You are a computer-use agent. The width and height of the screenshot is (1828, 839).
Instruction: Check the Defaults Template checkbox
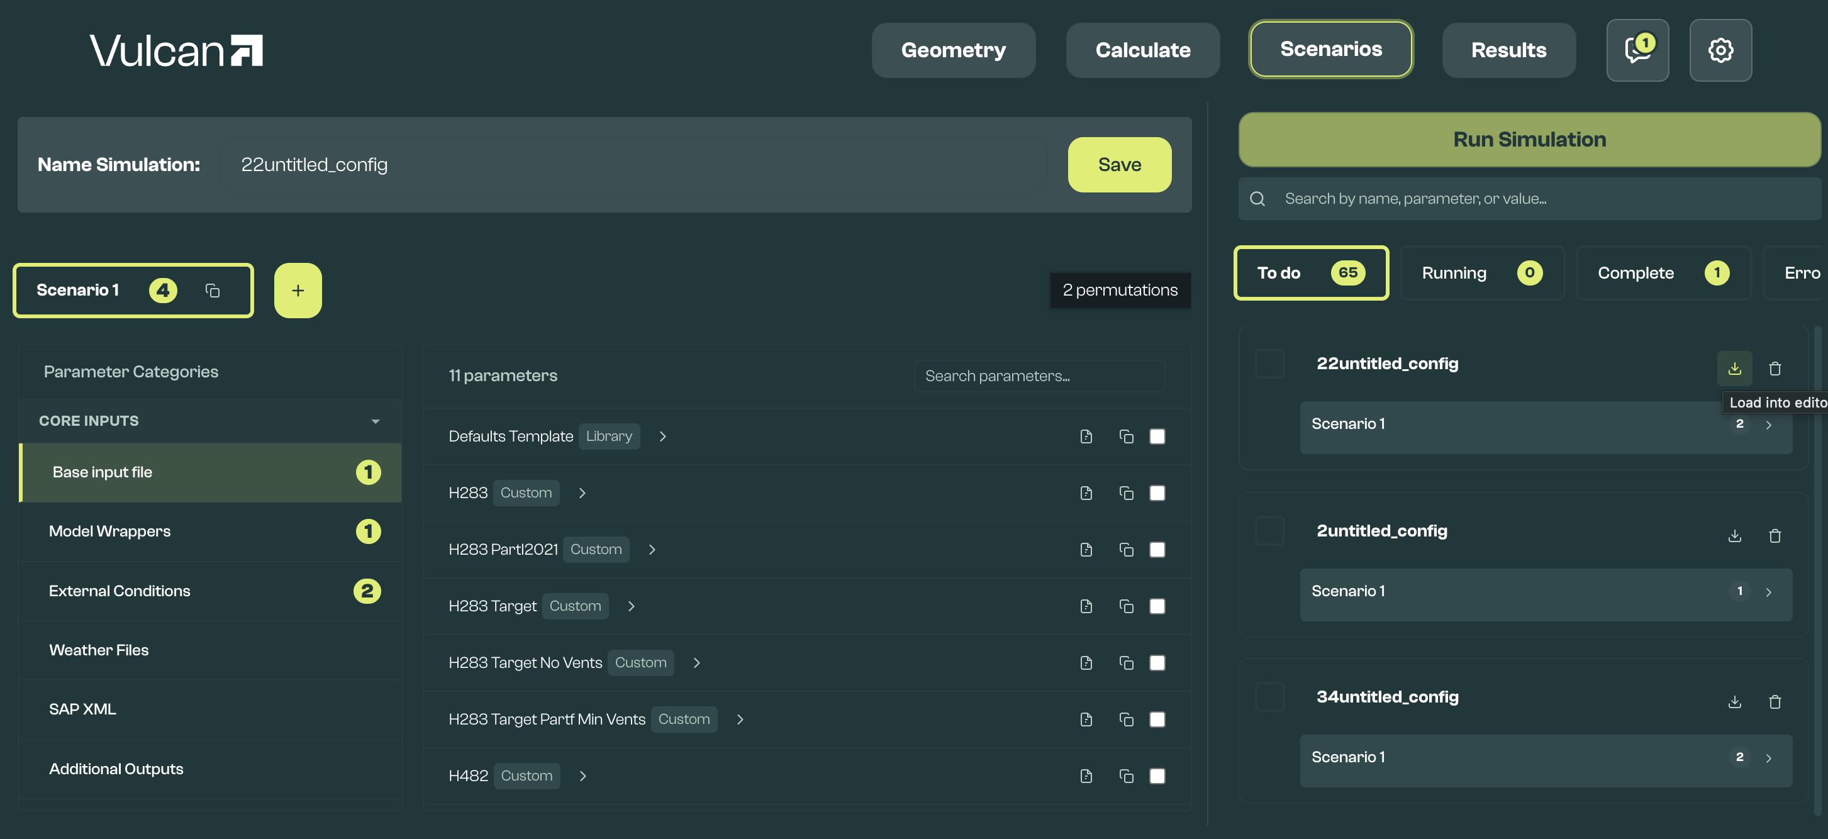[1157, 436]
